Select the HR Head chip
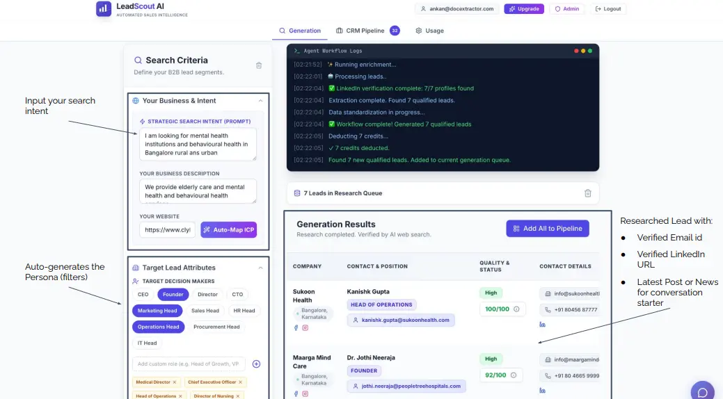The height and width of the screenshot is (399, 723). 244,311
